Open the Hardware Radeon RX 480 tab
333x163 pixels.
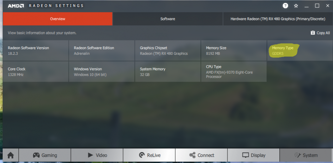(x=278, y=19)
